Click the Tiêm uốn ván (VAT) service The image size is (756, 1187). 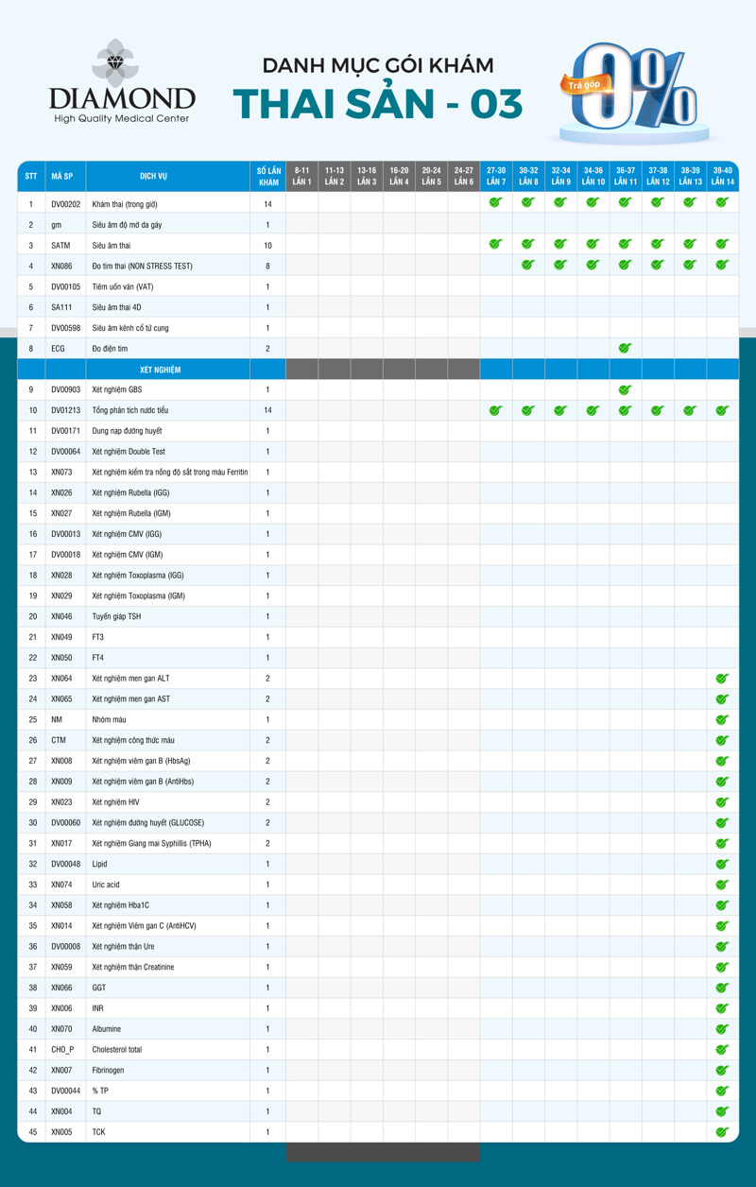tap(123, 286)
